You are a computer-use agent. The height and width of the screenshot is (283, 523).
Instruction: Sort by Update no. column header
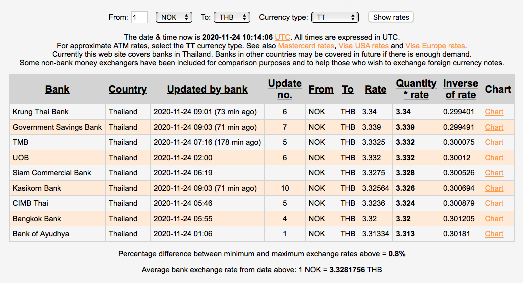pyautogui.click(x=285, y=89)
